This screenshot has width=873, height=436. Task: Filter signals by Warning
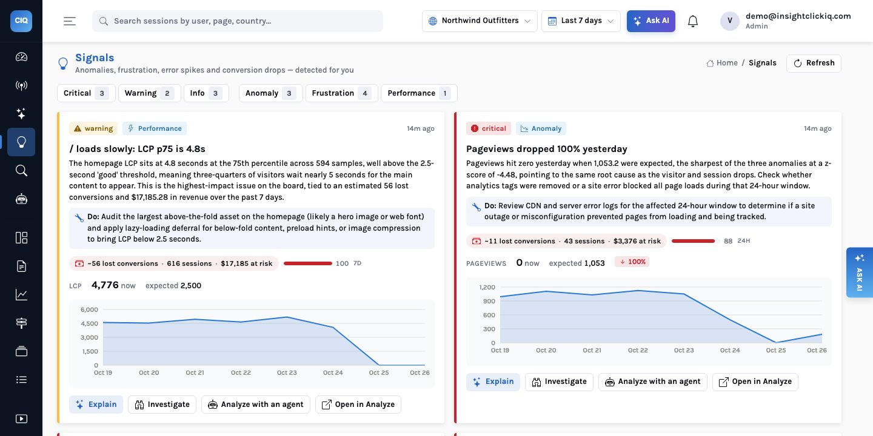point(149,93)
